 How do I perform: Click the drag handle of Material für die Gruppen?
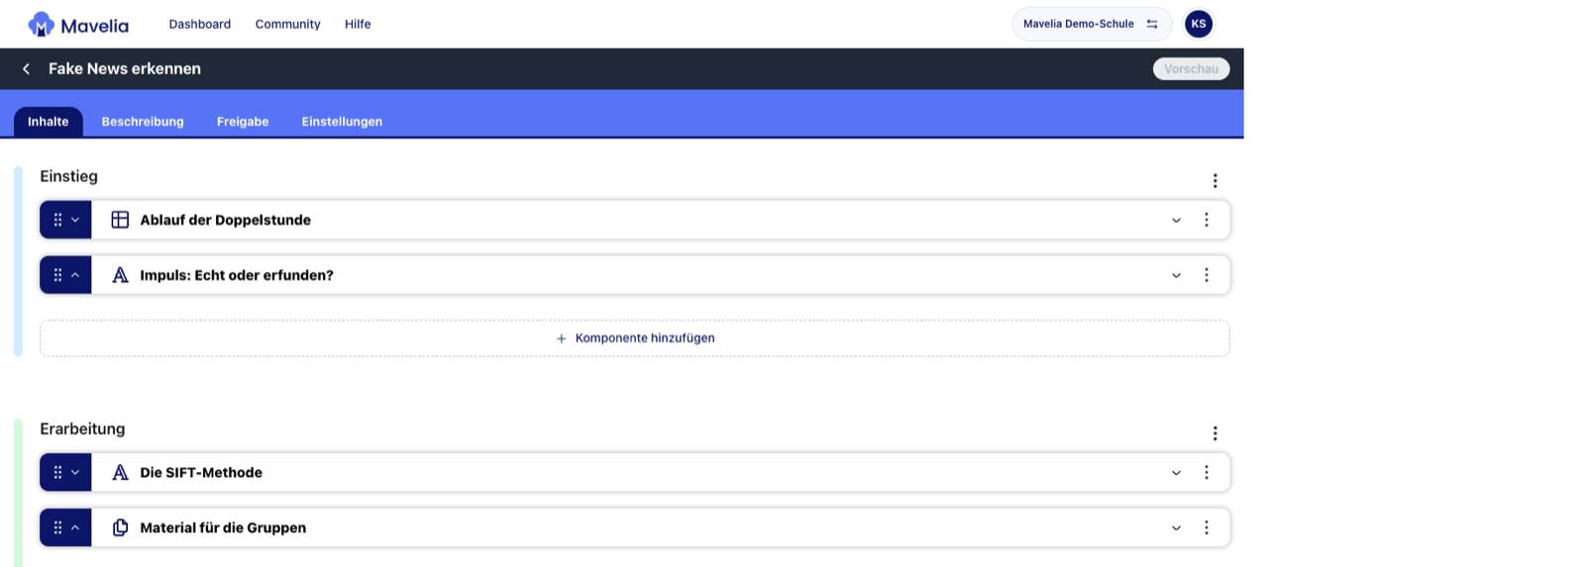click(x=57, y=527)
